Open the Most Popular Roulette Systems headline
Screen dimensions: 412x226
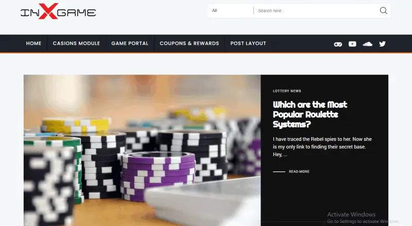point(310,115)
